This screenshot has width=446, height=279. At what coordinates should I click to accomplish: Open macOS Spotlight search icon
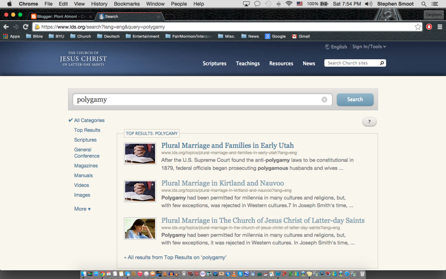424,4
